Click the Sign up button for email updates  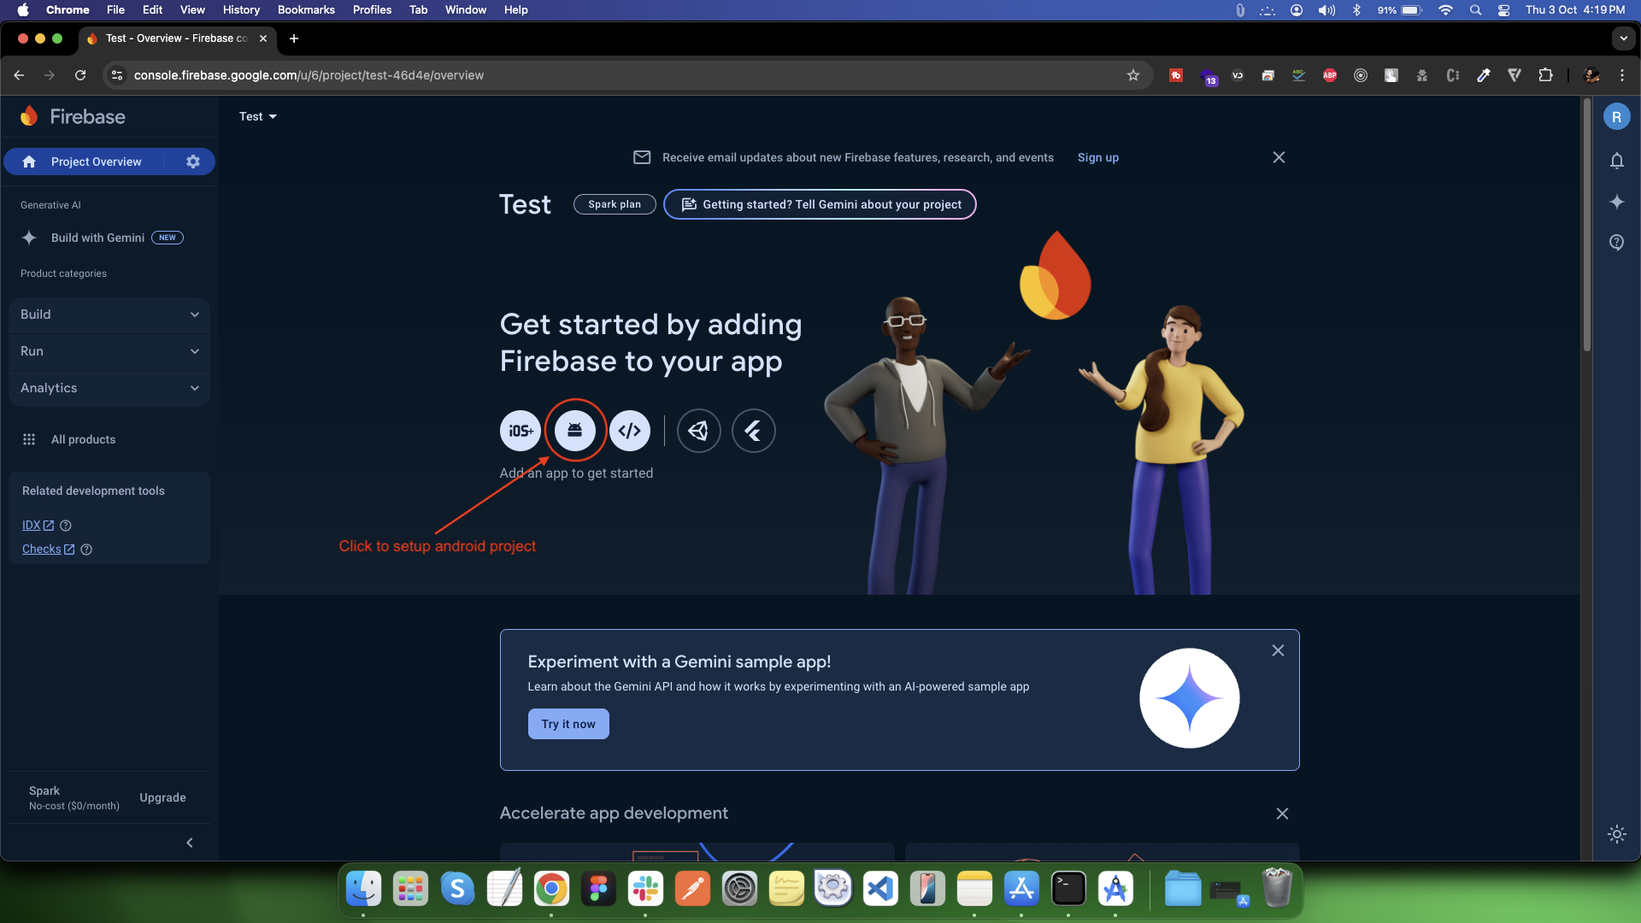tap(1097, 156)
